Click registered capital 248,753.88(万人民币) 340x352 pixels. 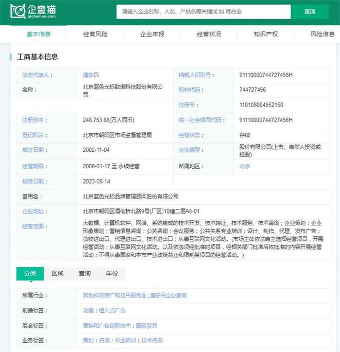pyautogui.click(x=109, y=120)
